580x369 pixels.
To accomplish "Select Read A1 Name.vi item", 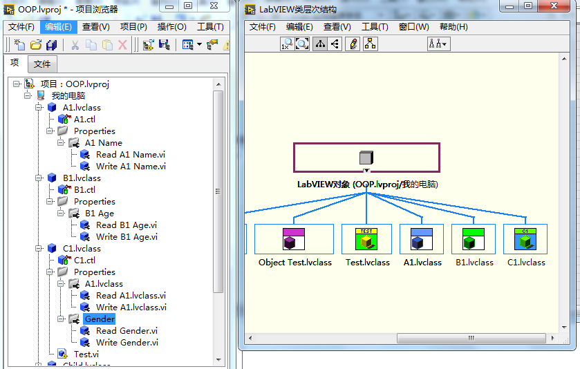I will pyautogui.click(x=131, y=155).
